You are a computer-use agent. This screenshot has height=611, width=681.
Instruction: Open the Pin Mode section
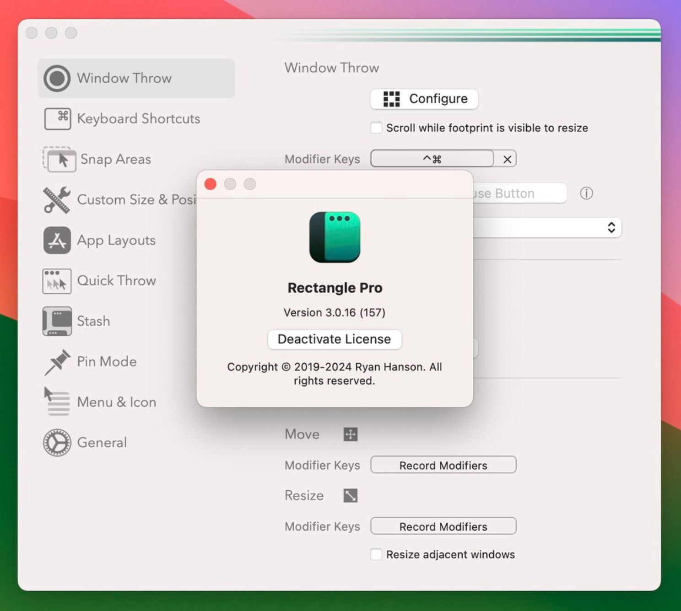pyautogui.click(x=107, y=361)
